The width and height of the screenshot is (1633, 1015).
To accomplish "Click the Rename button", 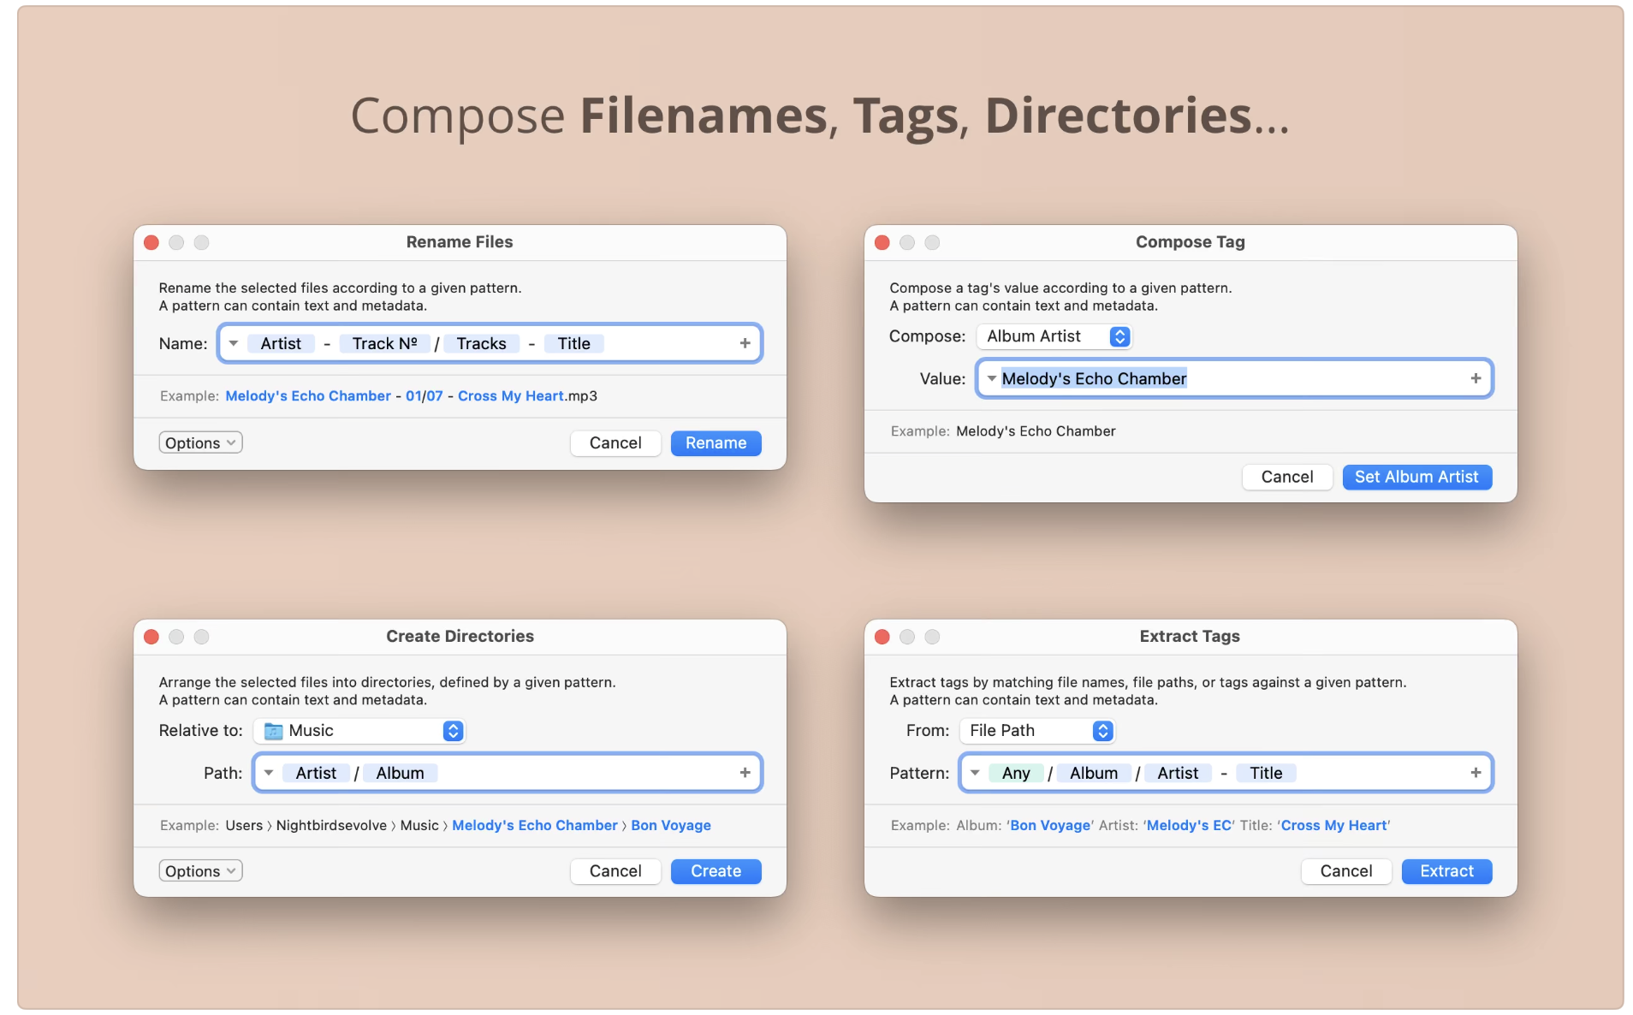I will pos(716,442).
